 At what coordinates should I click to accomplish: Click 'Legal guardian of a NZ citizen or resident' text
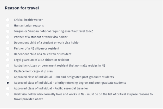[41, 60]
